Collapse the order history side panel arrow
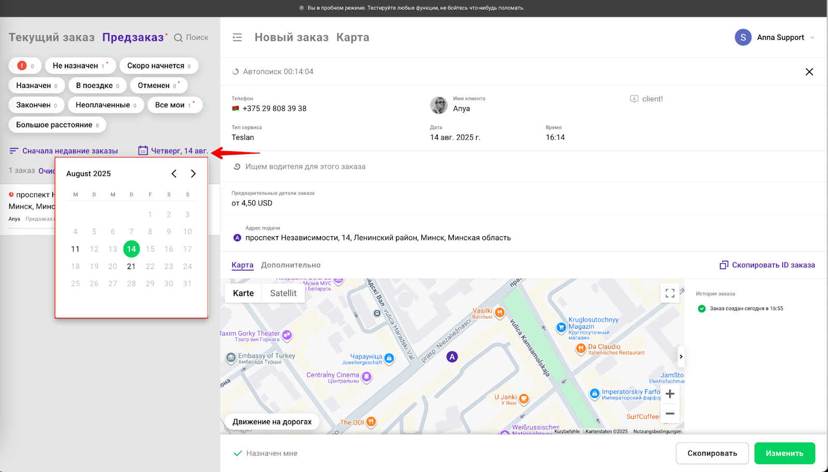 point(681,357)
